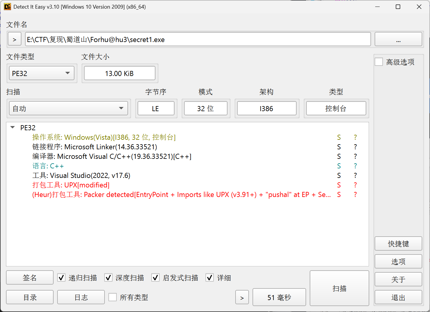The image size is (430, 312).
Task: Toggle the 详细 checkbox
Action: tap(210, 278)
